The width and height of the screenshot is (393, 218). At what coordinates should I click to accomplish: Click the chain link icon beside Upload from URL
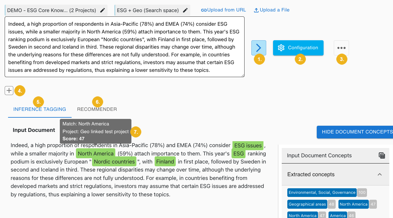click(x=203, y=10)
